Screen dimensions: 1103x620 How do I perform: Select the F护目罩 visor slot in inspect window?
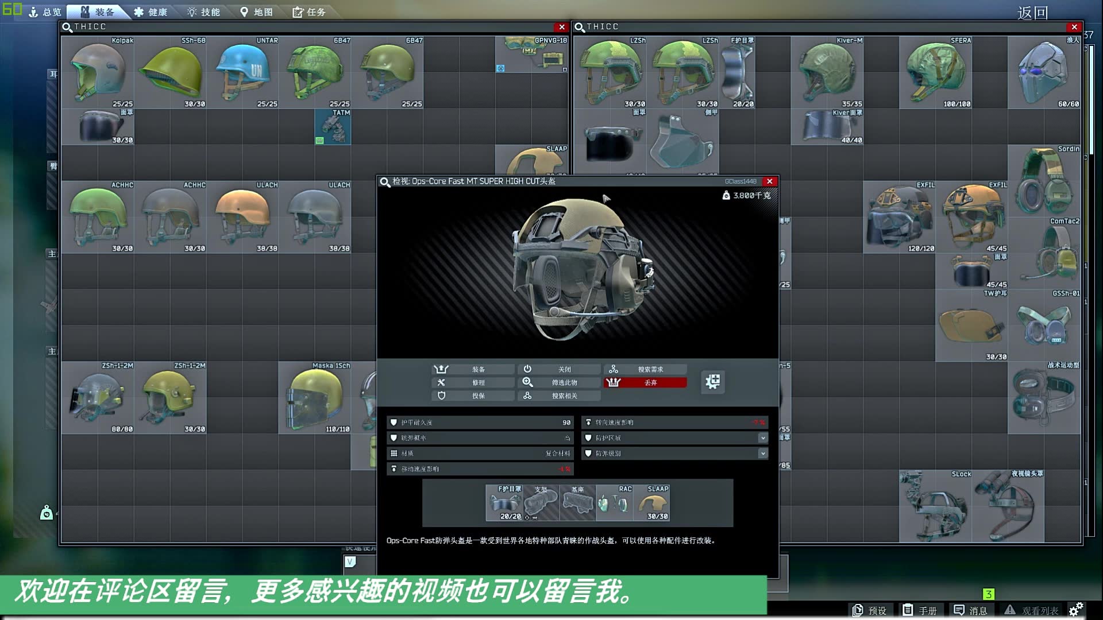point(504,503)
